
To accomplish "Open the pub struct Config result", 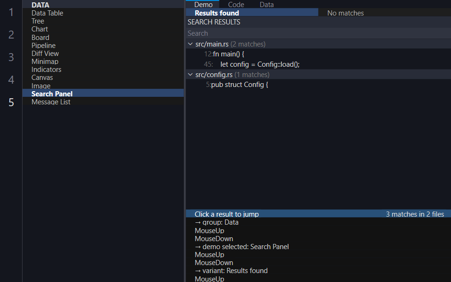I will (x=319, y=85).
